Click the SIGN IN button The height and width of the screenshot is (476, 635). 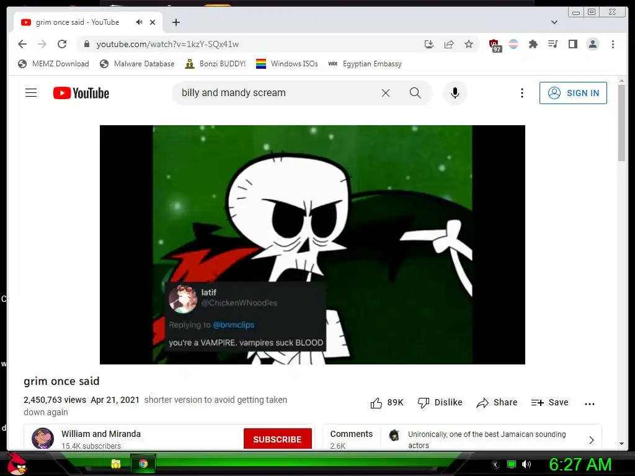[573, 93]
